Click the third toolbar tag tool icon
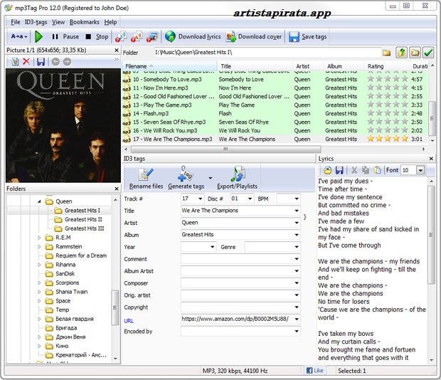 coord(152,36)
